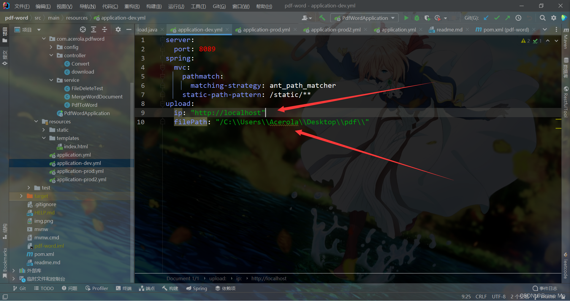
Task: Update project with the Git pull arrow
Action: [486, 18]
